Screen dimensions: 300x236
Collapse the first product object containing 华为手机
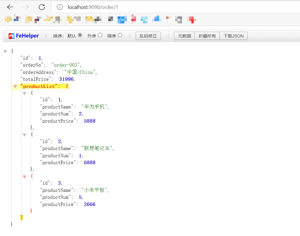tap(24, 93)
